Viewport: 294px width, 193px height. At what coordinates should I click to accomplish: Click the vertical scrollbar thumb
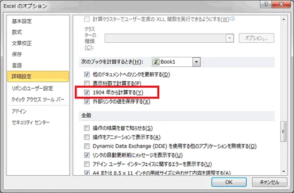pos(283,132)
